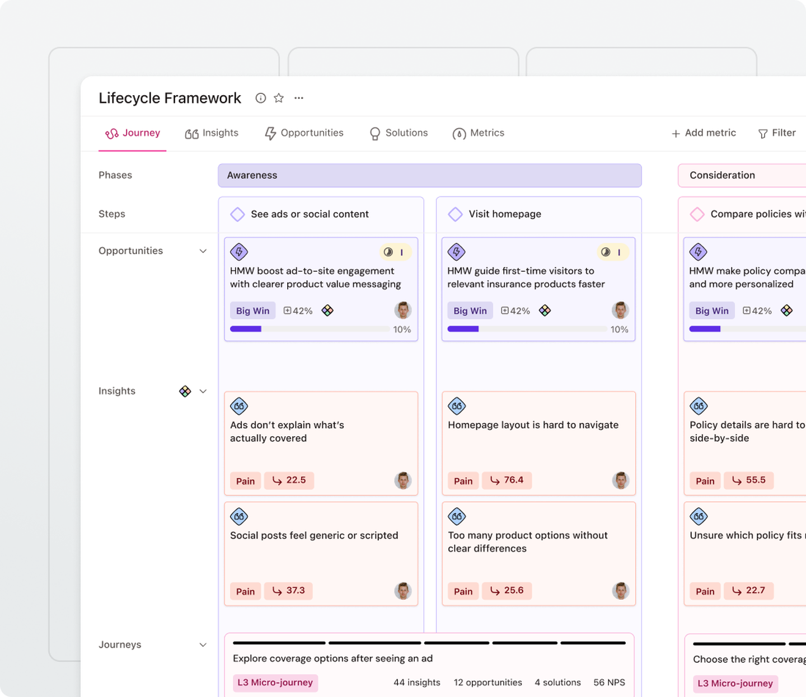The image size is (806, 697).
Task: Collapse the Journeys row chevron
Action: tap(203, 644)
